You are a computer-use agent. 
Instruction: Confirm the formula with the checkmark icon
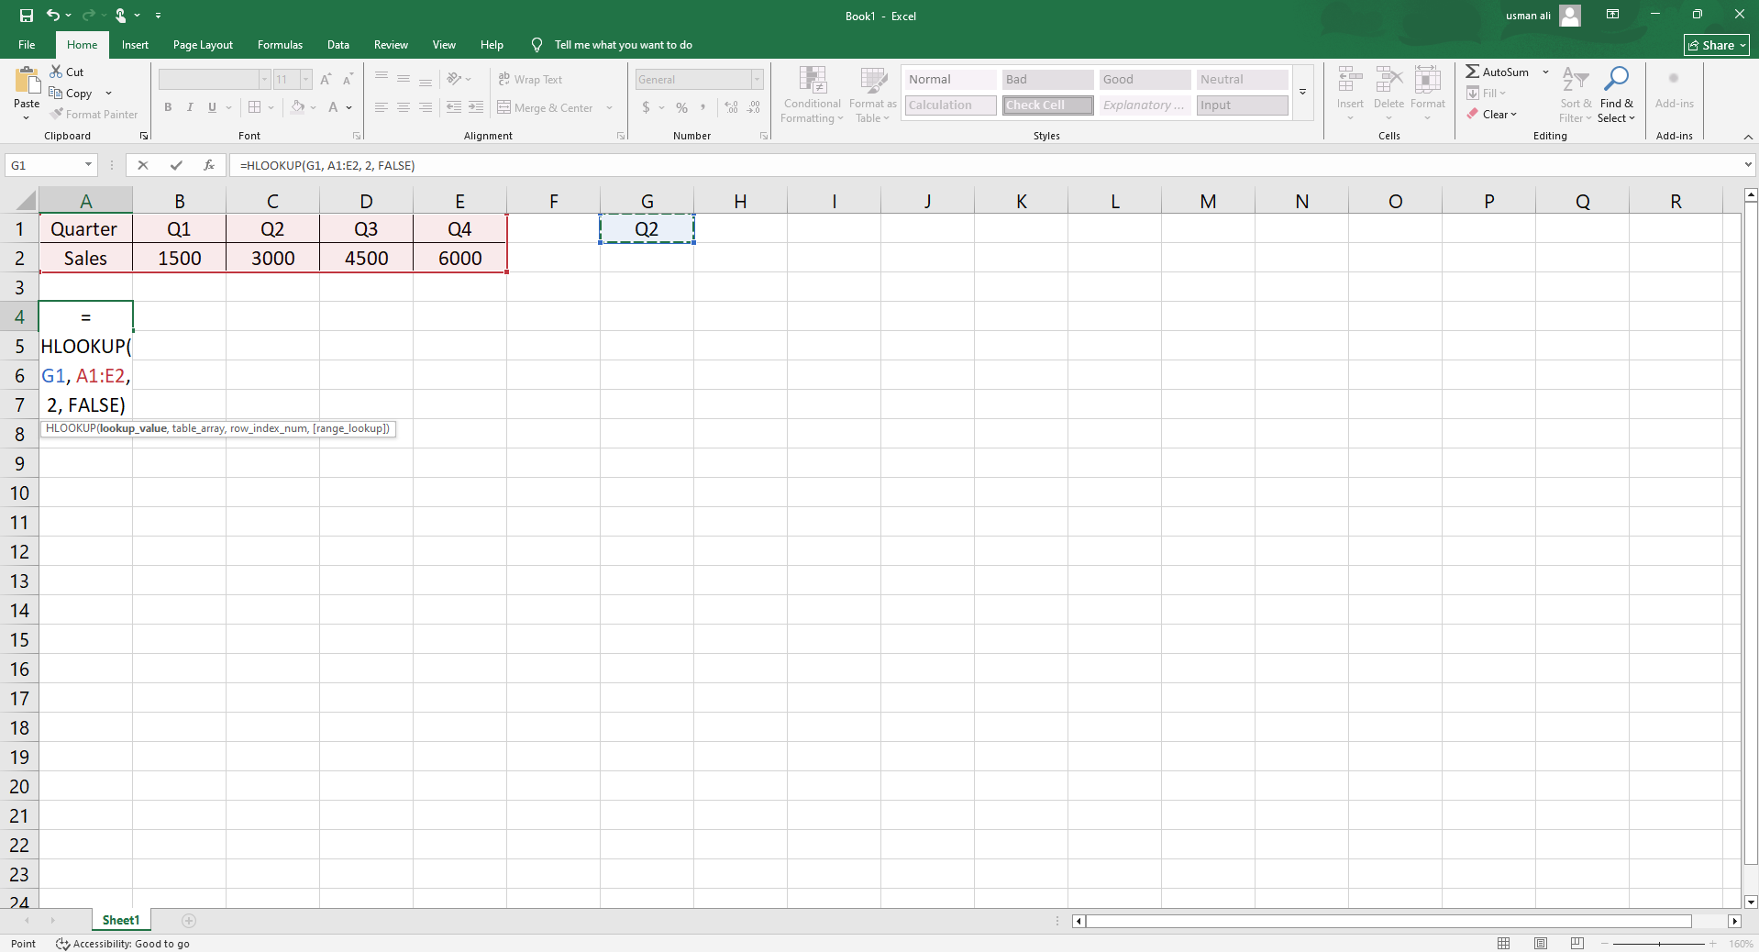tap(176, 165)
